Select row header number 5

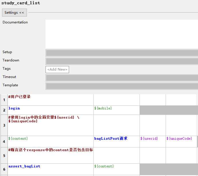[4, 156]
